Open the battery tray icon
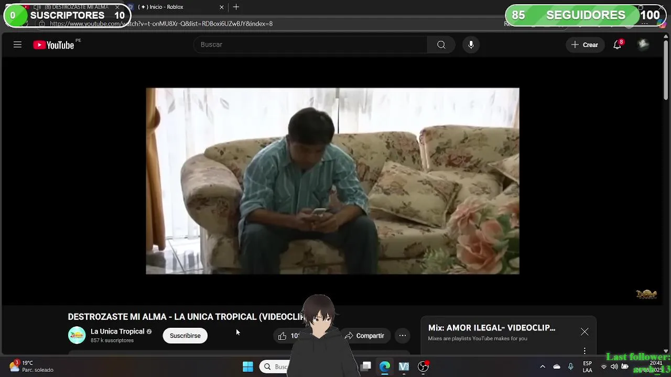This screenshot has width=671, height=377. pos(625,367)
